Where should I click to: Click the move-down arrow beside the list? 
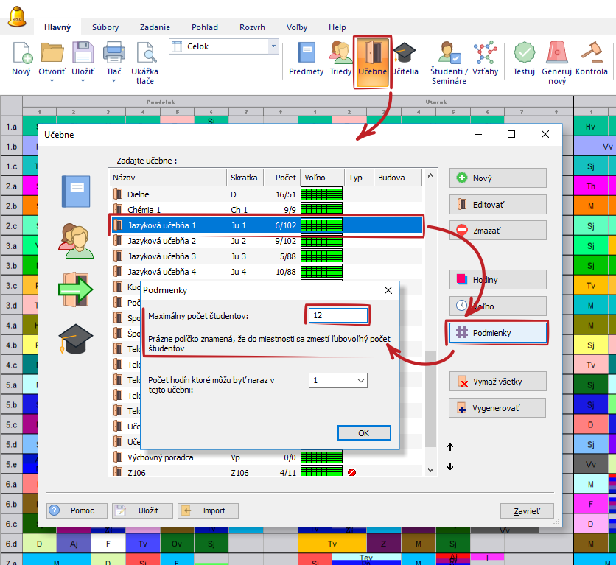(450, 466)
